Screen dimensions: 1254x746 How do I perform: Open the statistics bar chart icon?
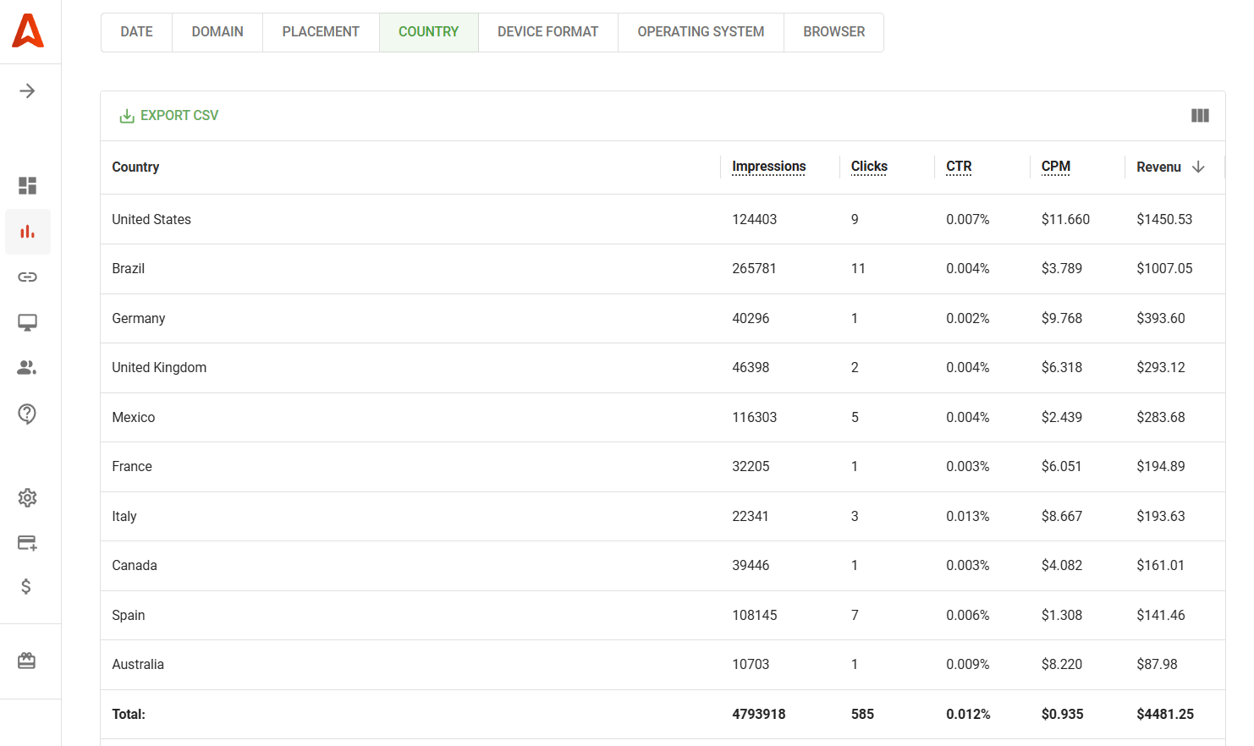(x=27, y=231)
